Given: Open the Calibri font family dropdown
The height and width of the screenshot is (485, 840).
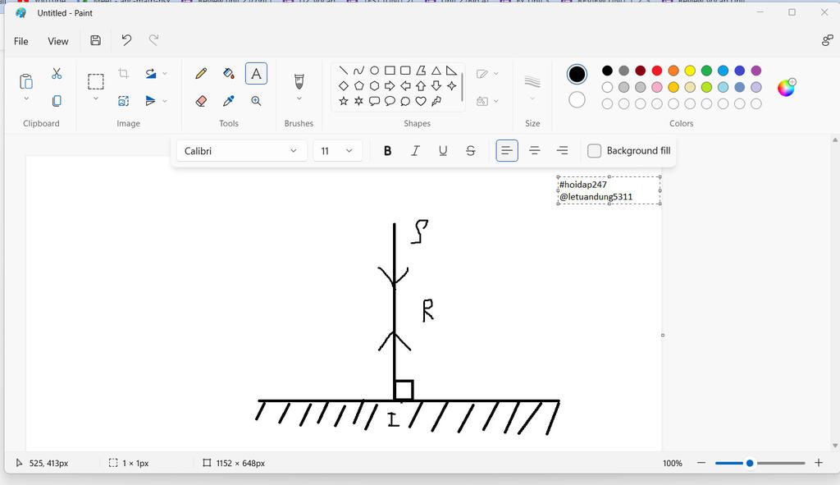Looking at the screenshot, I should pyautogui.click(x=242, y=151).
